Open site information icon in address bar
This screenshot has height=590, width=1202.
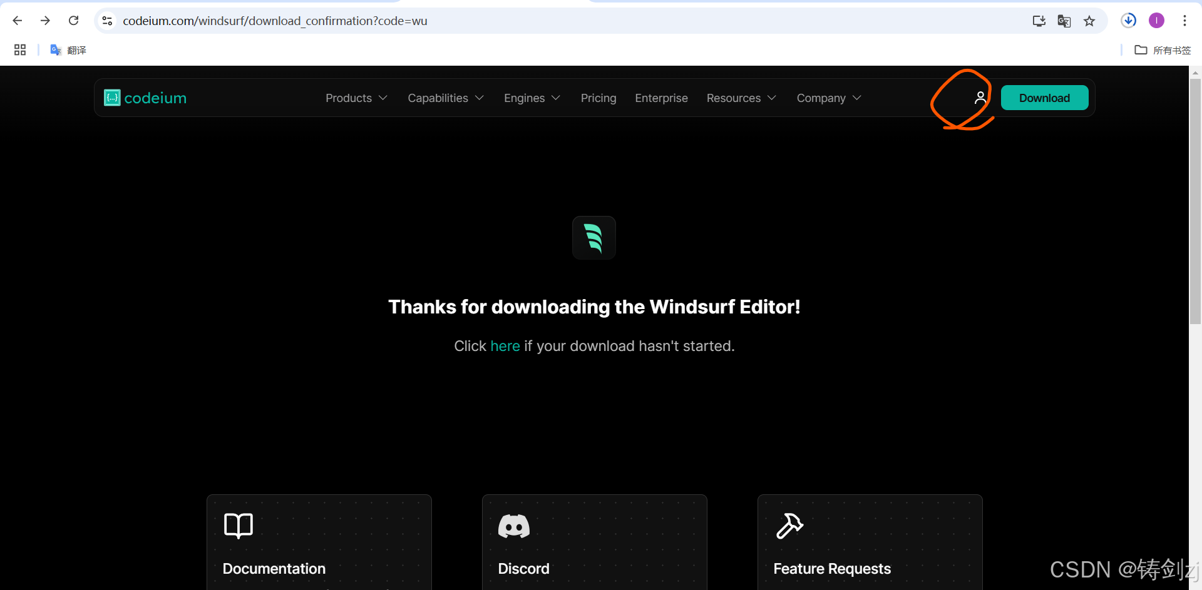pos(107,21)
